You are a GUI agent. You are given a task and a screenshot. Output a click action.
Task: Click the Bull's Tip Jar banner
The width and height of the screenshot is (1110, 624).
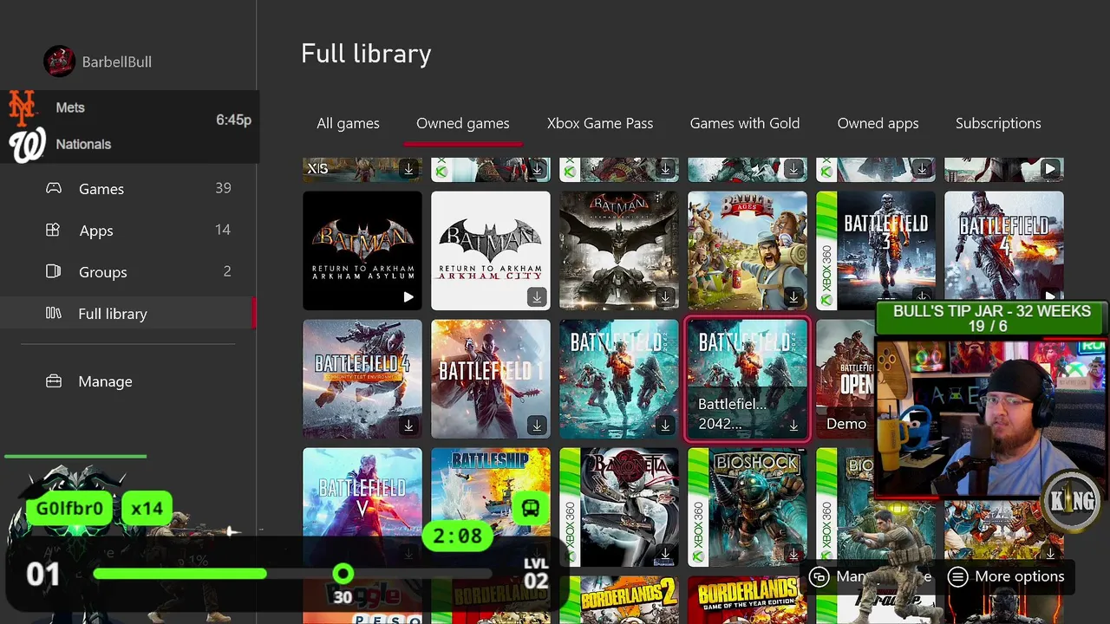(992, 318)
